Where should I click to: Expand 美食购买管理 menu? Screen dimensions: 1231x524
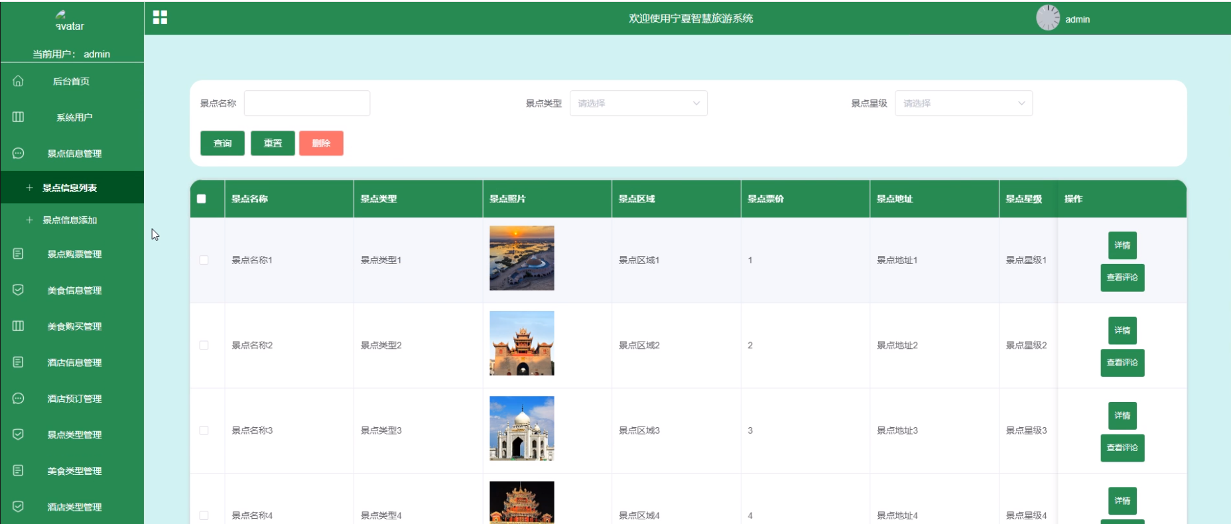tap(72, 326)
